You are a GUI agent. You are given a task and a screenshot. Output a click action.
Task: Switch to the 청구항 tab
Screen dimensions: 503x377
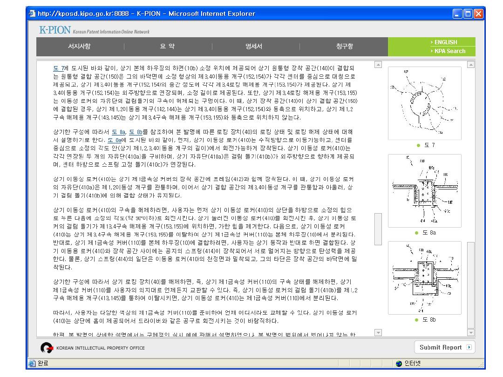pyautogui.click(x=345, y=46)
